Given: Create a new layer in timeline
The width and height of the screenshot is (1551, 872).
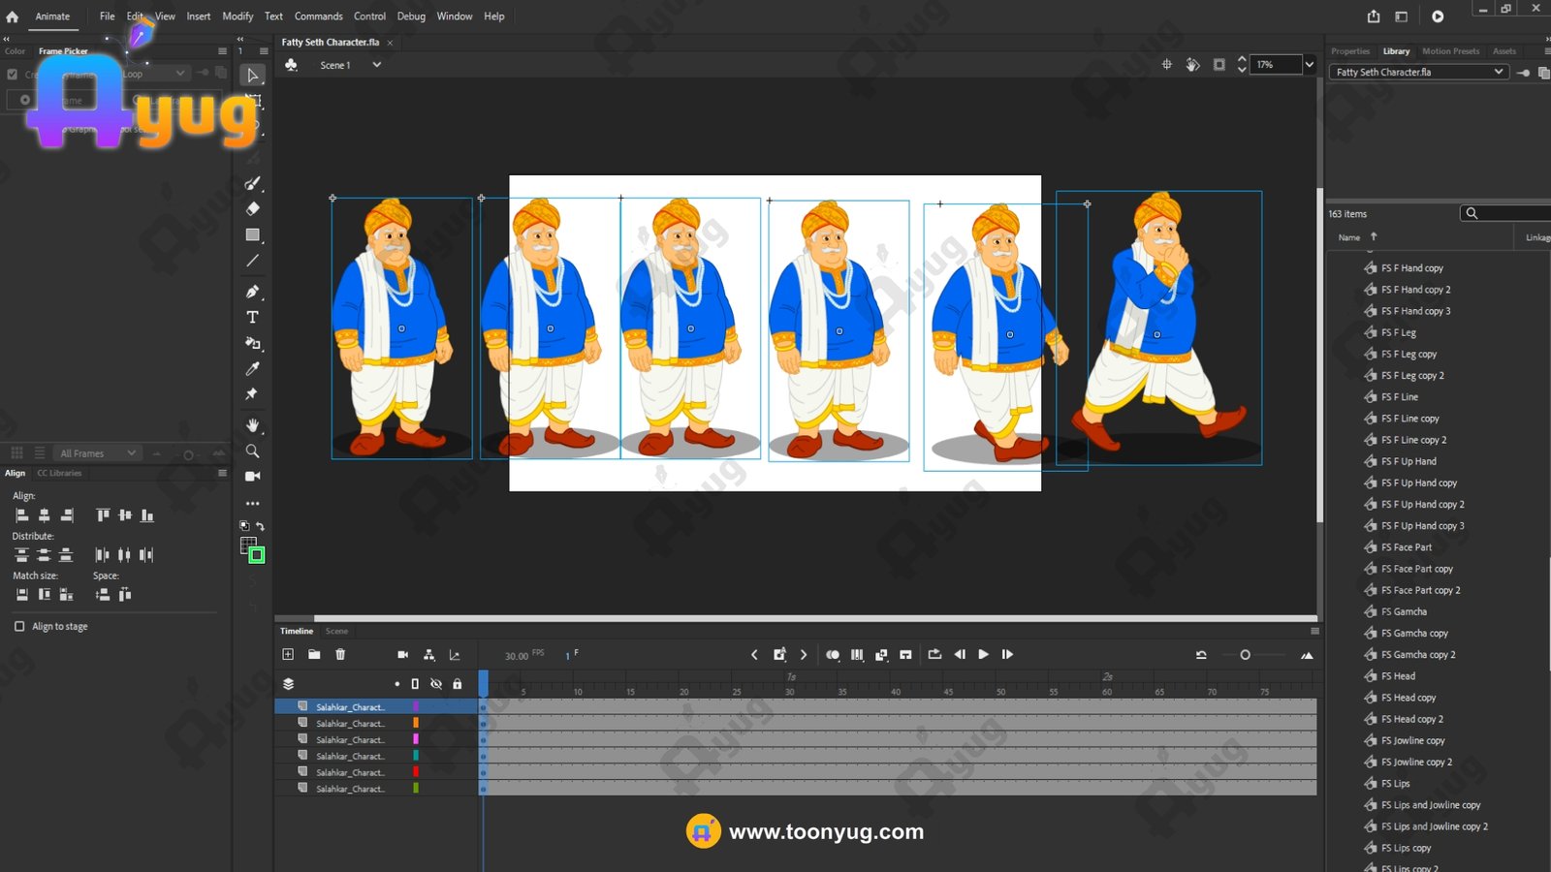Looking at the screenshot, I should coord(288,655).
